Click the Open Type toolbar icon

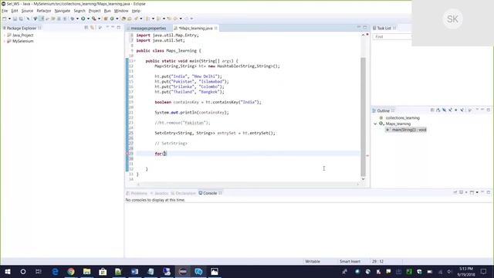[x=123, y=19]
